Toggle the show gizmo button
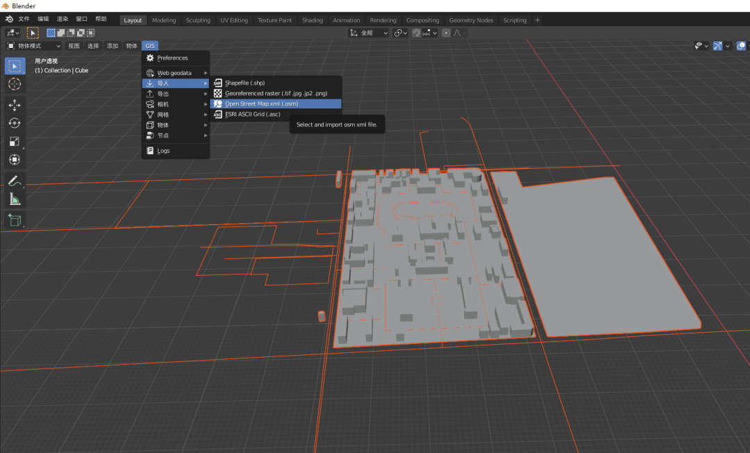 tap(718, 46)
